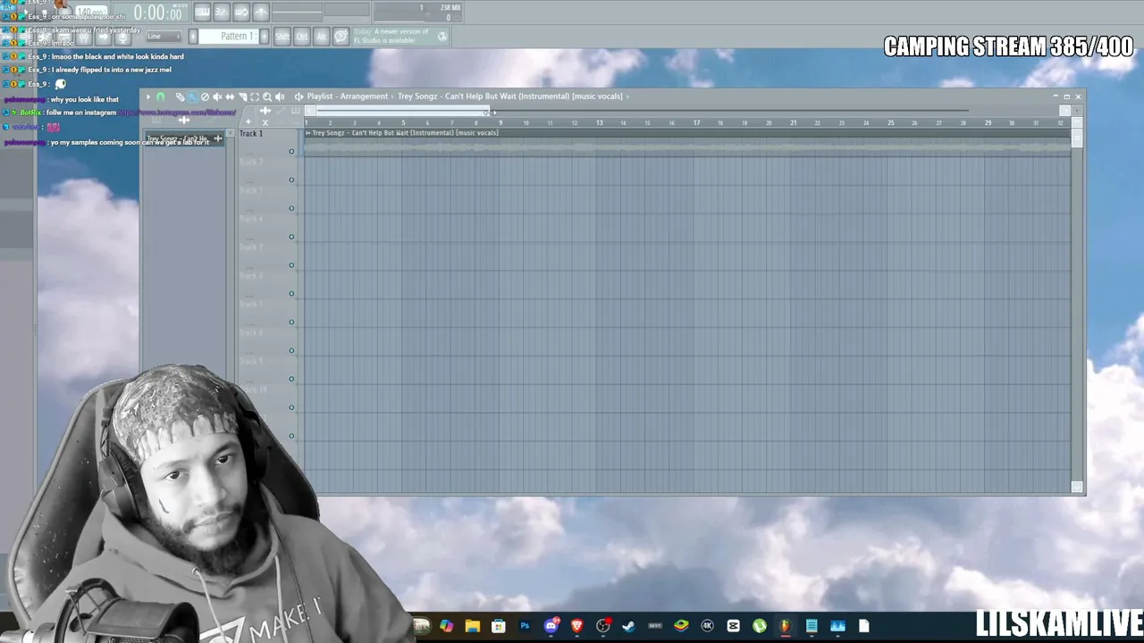The height and width of the screenshot is (643, 1144).
Task: Click the Alt key indicator button
Action: click(x=322, y=37)
